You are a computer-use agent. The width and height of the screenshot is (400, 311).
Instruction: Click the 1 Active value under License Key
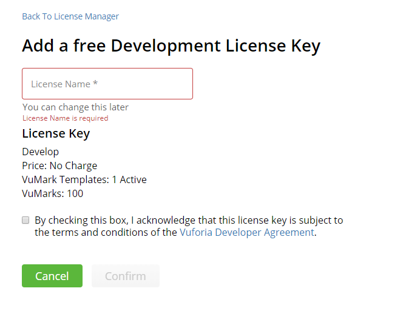click(129, 179)
